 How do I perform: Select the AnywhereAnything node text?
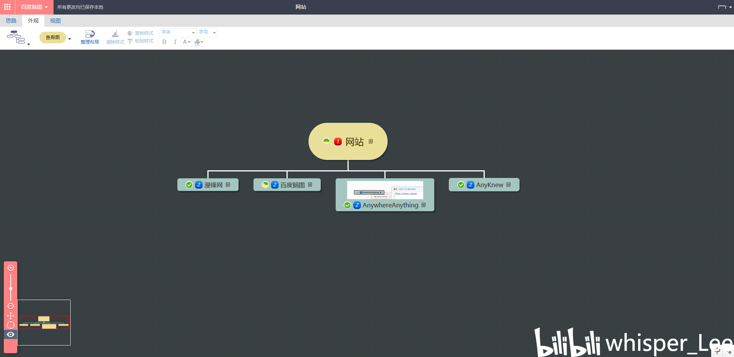pyautogui.click(x=390, y=205)
